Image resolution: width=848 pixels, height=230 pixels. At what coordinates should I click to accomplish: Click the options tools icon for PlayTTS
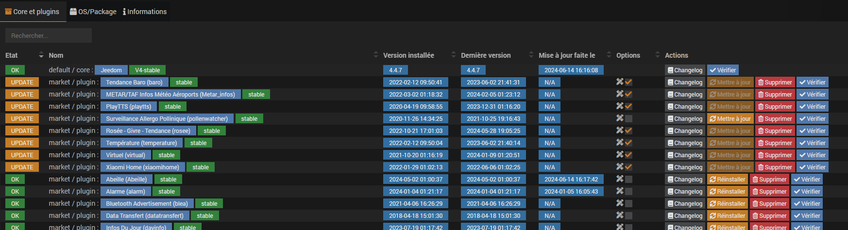pyautogui.click(x=620, y=106)
